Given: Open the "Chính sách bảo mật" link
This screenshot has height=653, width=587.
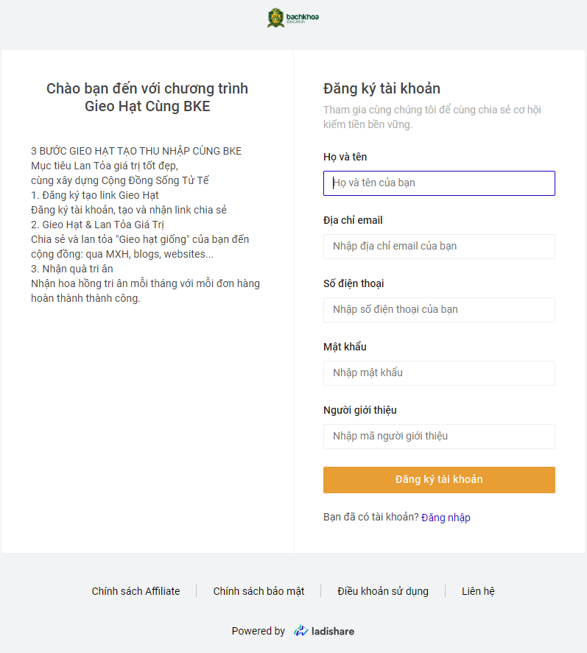Looking at the screenshot, I should [x=259, y=591].
